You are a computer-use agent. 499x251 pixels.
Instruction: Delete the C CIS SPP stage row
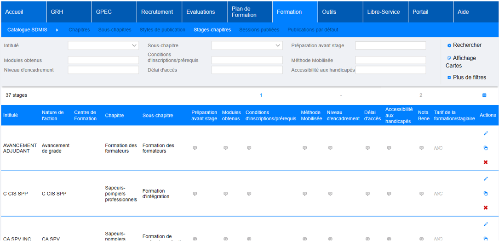tap(486, 207)
